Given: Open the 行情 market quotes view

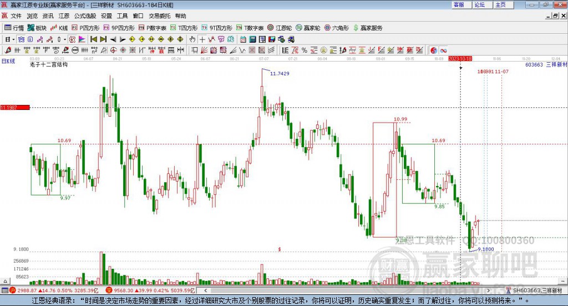Looking at the screenshot, I should pyautogui.click(x=14, y=28).
